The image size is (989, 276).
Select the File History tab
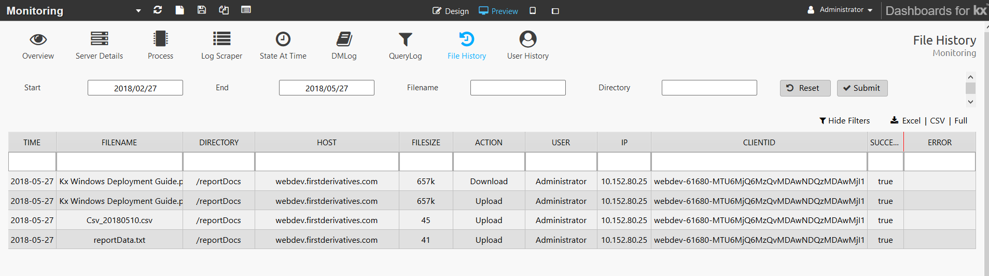466,46
